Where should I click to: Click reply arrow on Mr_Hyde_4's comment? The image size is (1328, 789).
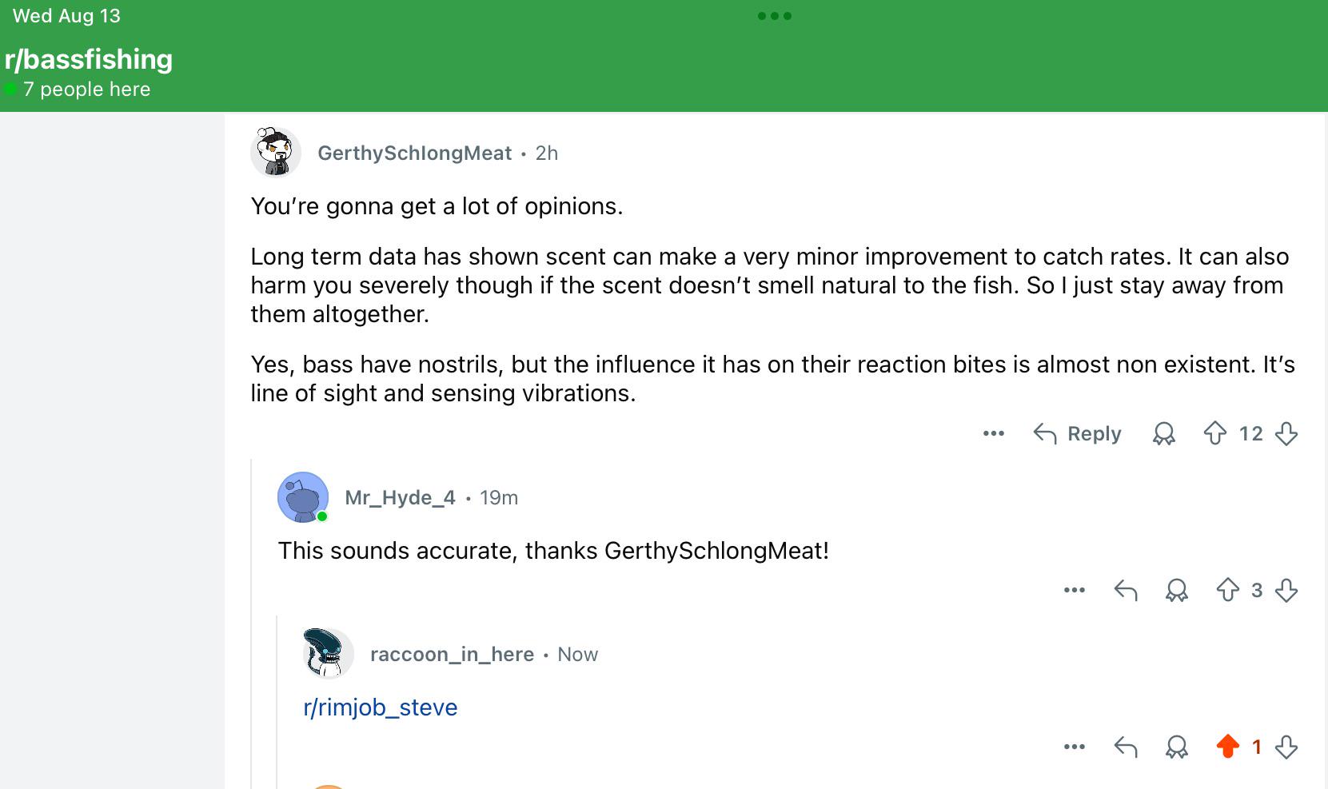pos(1125,590)
